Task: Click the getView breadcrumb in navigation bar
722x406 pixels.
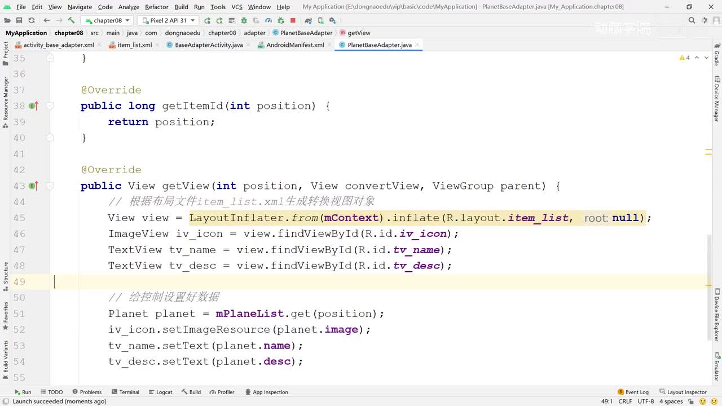Action: (355, 33)
